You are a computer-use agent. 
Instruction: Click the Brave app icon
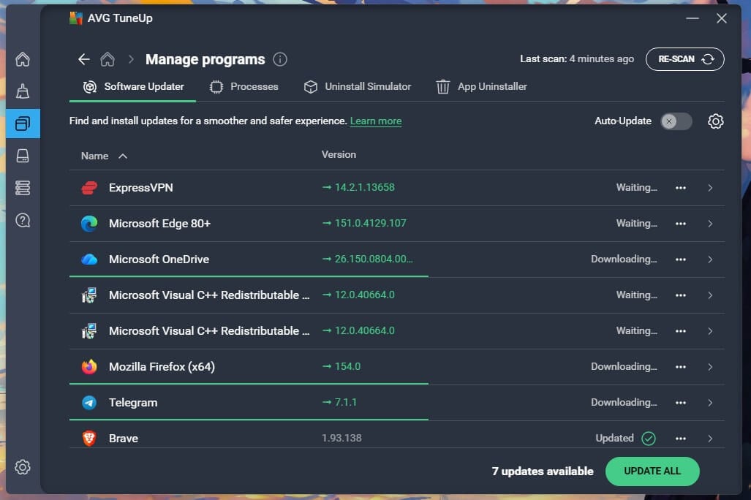89,438
